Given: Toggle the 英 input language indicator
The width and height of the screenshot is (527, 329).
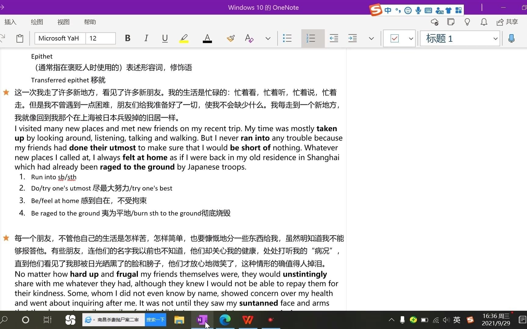Looking at the screenshot, I should pyautogui.click(x=457, y=320).
